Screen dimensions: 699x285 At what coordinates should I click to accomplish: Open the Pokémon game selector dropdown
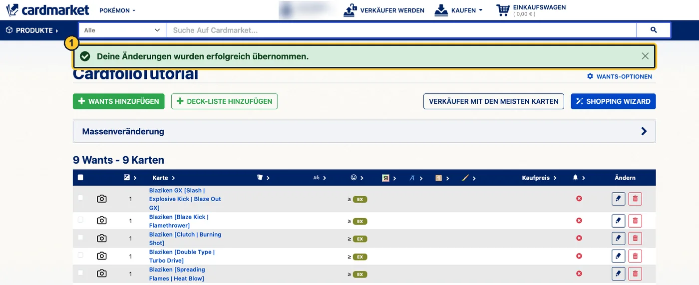coord(117,10)
